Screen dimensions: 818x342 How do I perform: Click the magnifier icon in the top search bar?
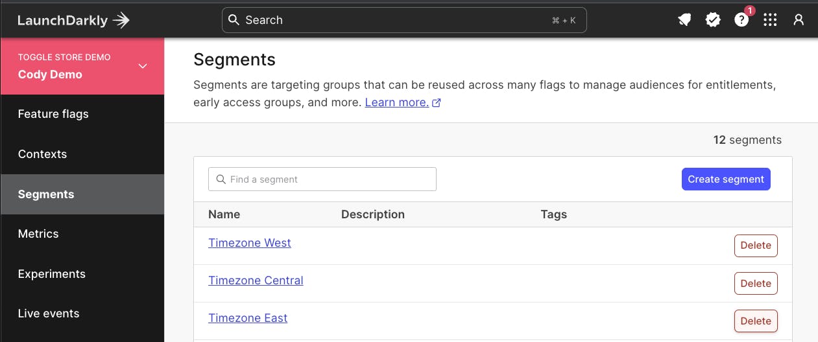pyautogui.click(x=234, y=20)
